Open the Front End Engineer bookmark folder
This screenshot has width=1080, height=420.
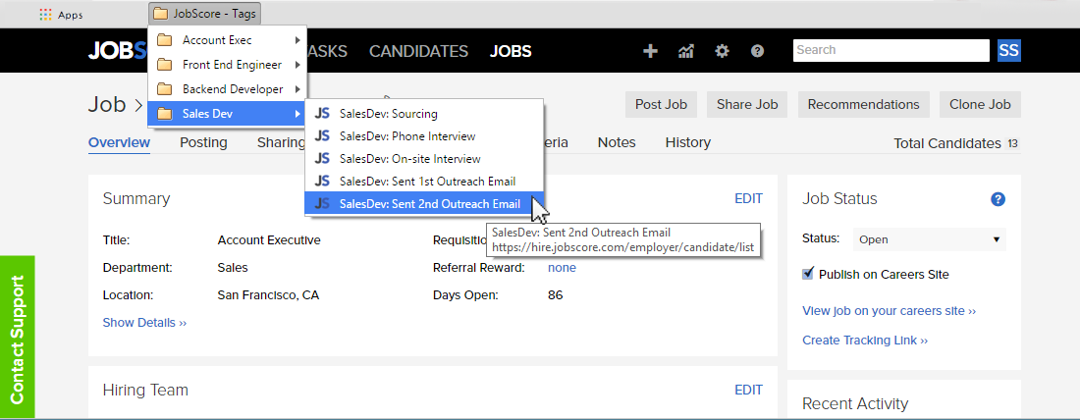point(228,65)
